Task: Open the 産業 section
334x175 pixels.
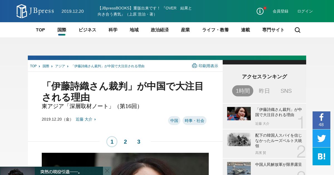Action: tap(185, 30)
